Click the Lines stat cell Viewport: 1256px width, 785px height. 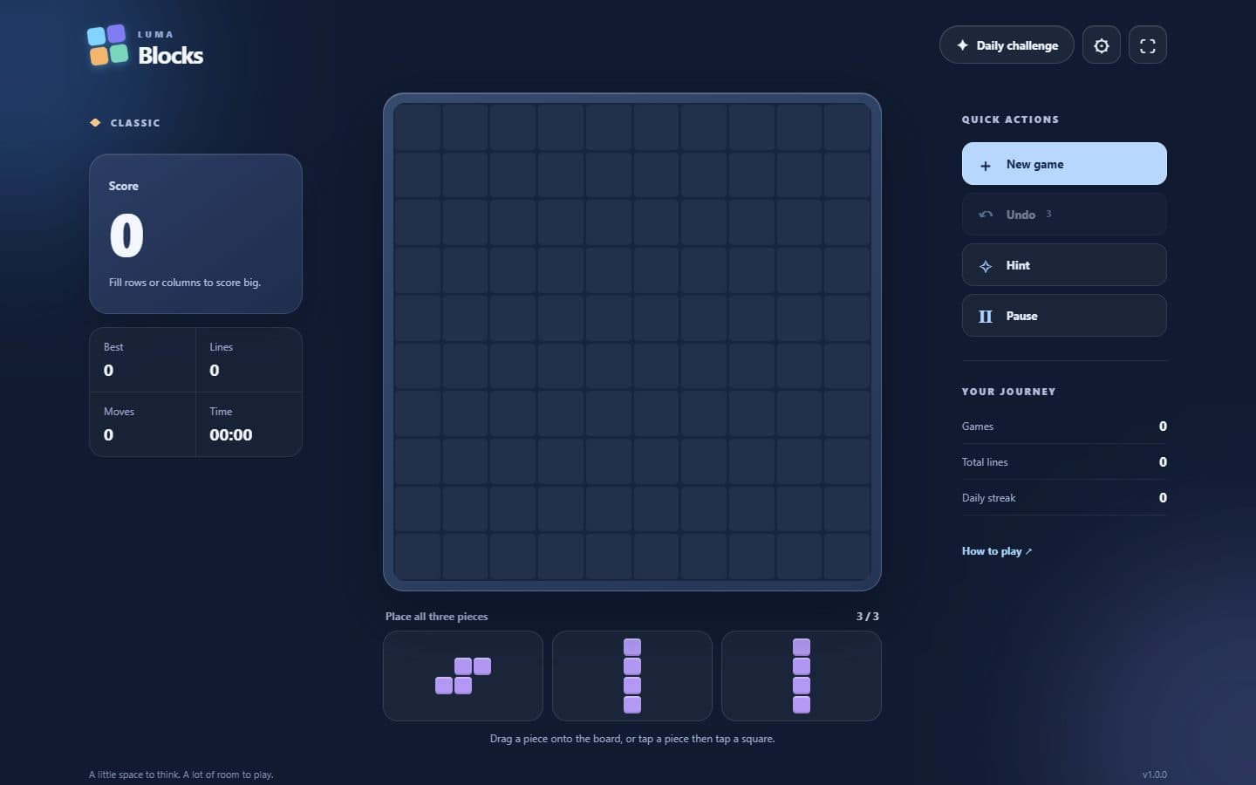point(249,359)
